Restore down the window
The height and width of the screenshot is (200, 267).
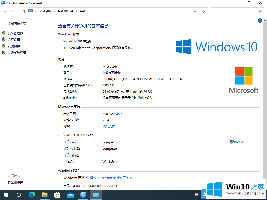tap(248, 3)
